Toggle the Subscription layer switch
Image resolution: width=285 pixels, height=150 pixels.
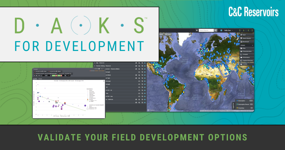pyautogui.click(x=251, y=101)
